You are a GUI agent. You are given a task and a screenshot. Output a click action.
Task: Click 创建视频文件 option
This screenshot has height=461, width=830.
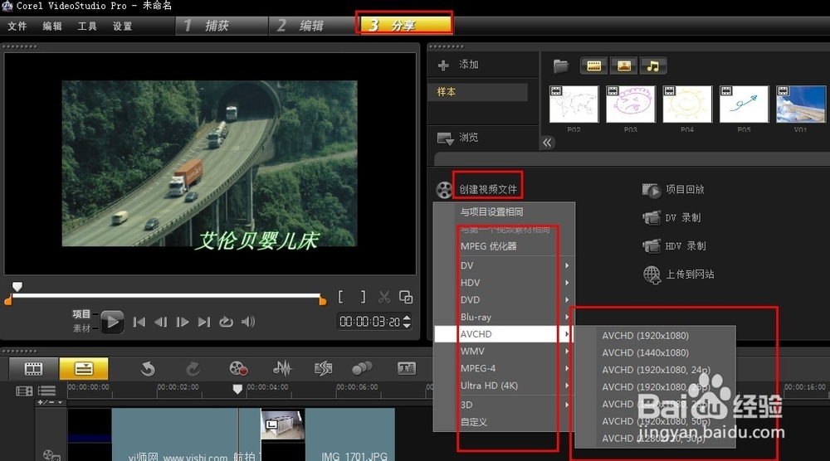click(x=487, y=189)
